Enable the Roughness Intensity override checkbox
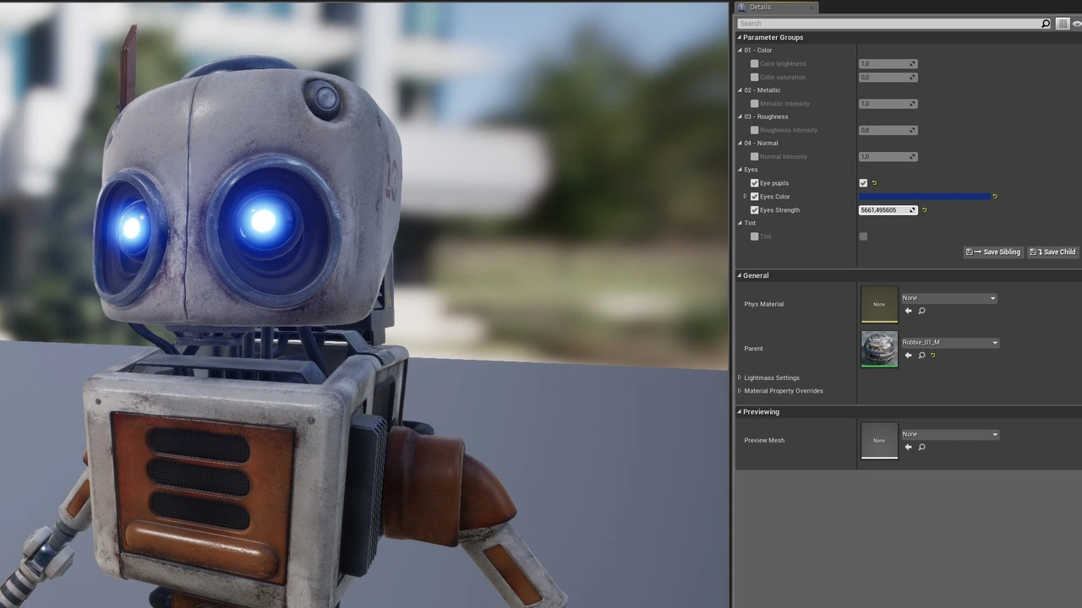The image size is (1082, 608). 755,130
